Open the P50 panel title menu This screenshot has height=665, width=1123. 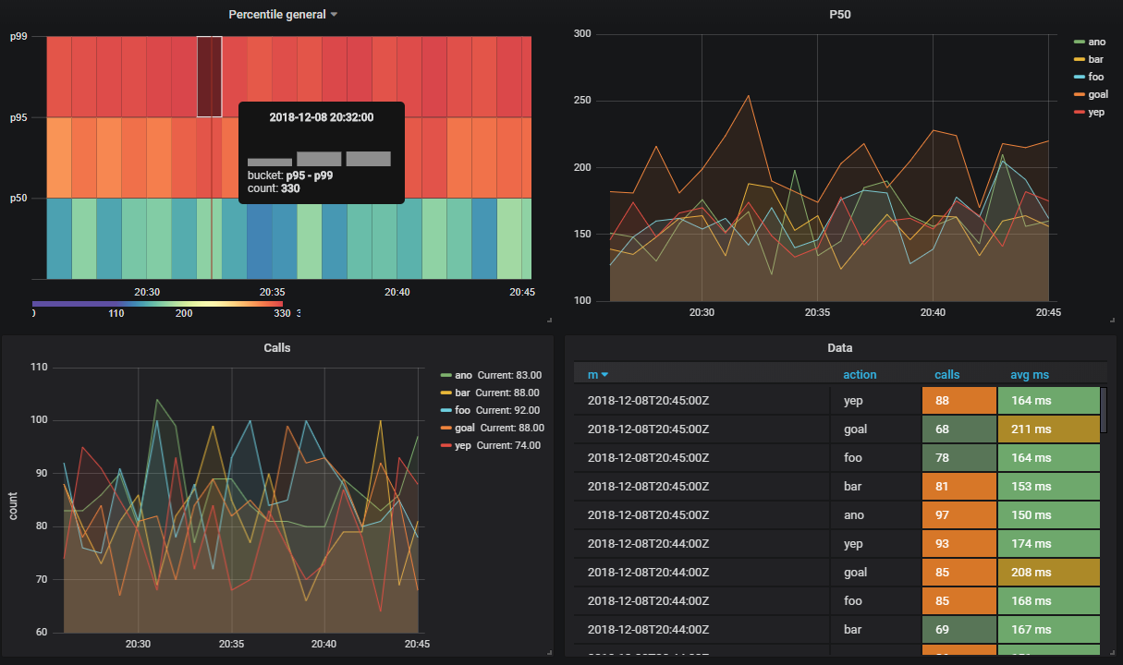(840, 14)
